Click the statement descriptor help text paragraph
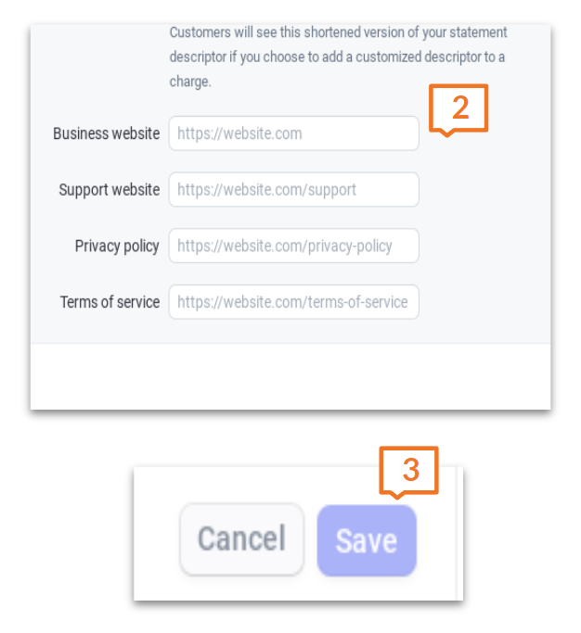581x633 pixels. pos(337,57)
